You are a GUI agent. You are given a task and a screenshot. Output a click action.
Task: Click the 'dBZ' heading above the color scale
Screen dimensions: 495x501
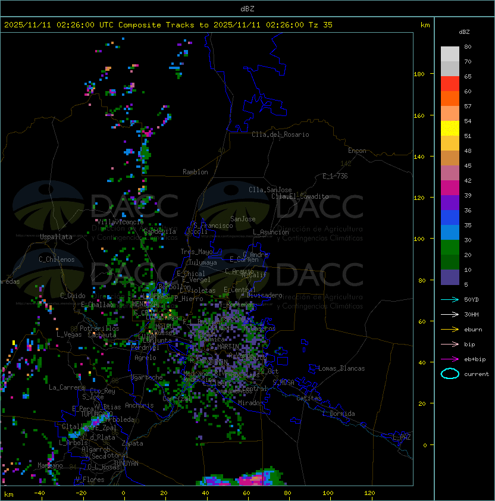click(464, 32)
